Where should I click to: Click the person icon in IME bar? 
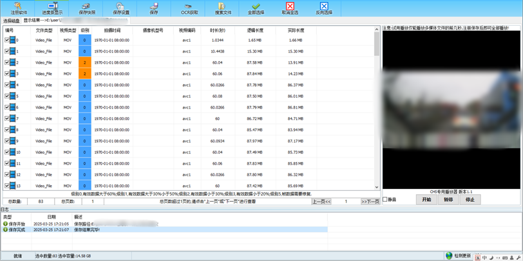511,257
